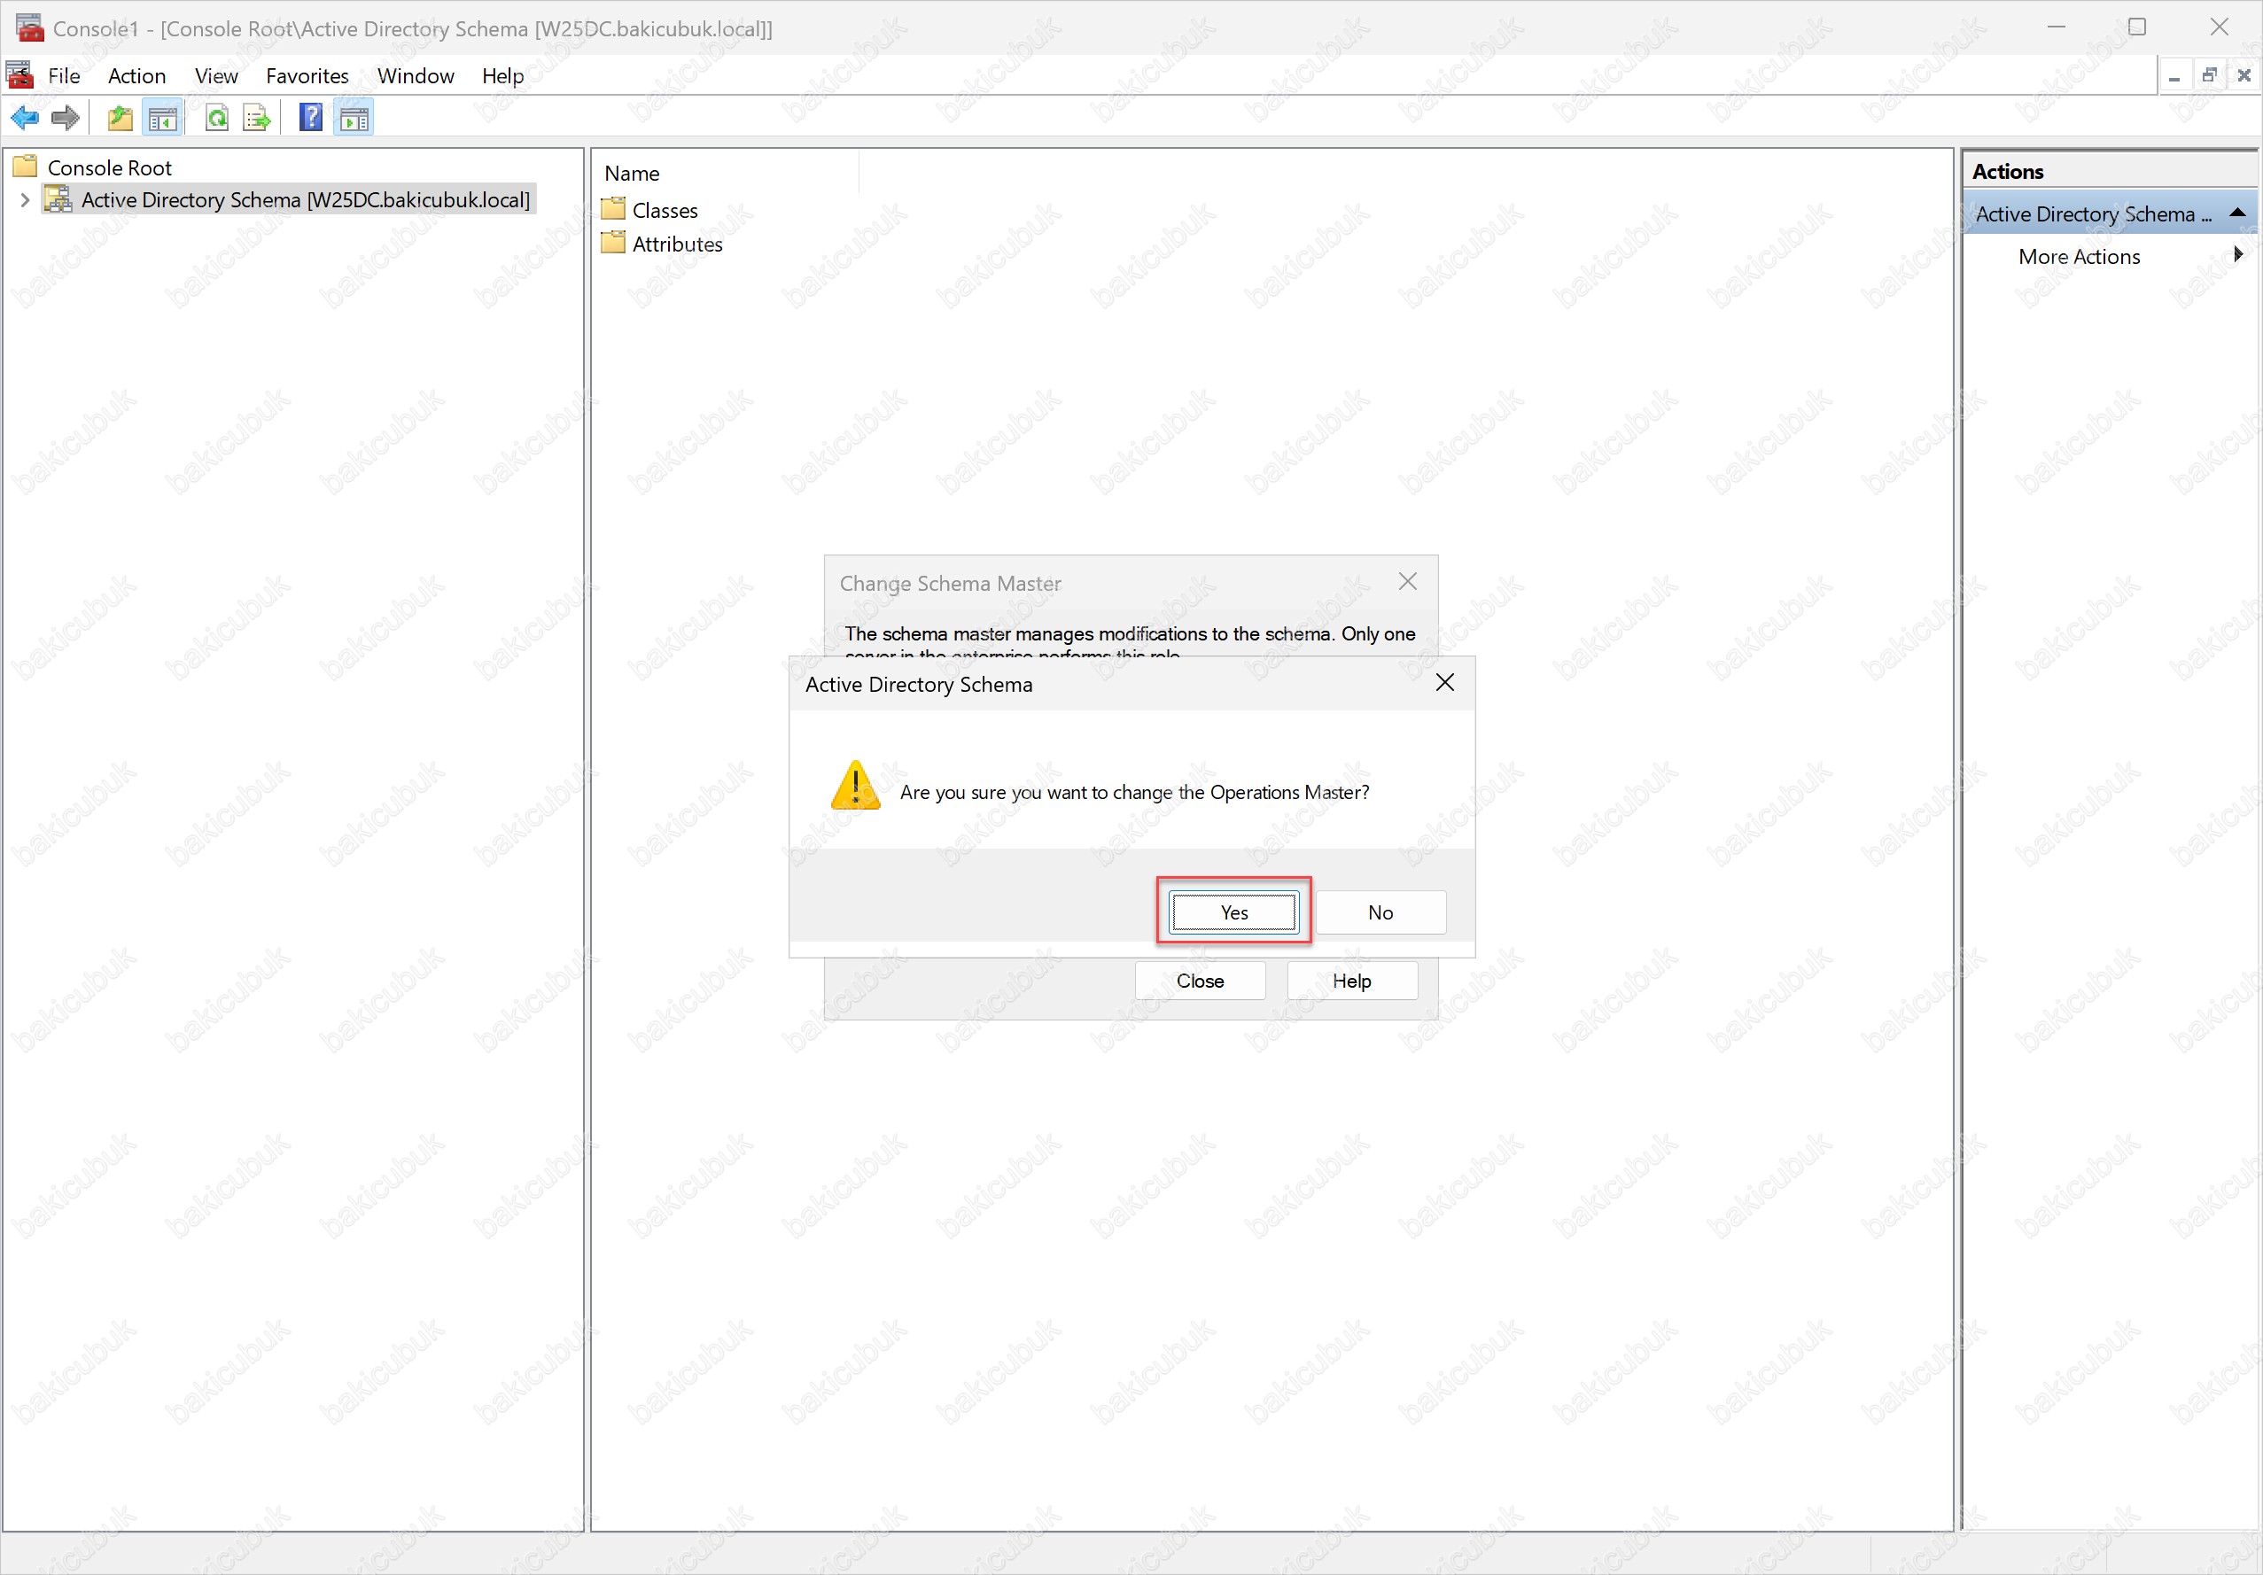Open the Favorites menu

[x=307, y=76]
